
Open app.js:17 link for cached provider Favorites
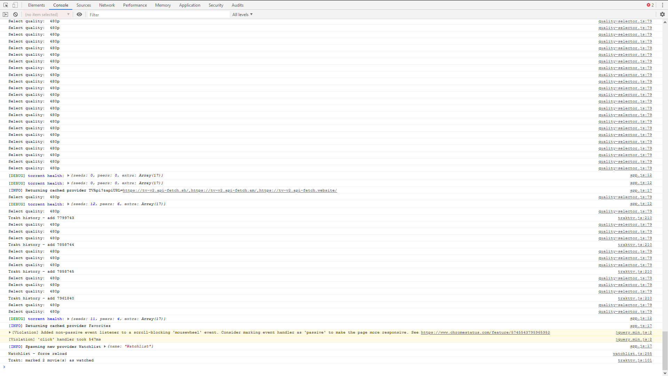point(641,326)
